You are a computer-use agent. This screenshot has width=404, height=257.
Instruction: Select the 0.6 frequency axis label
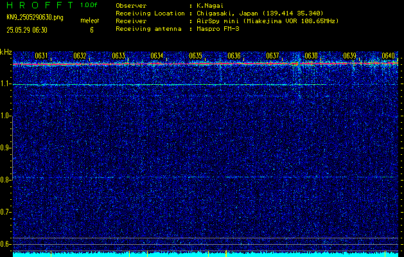pos(4,244)
